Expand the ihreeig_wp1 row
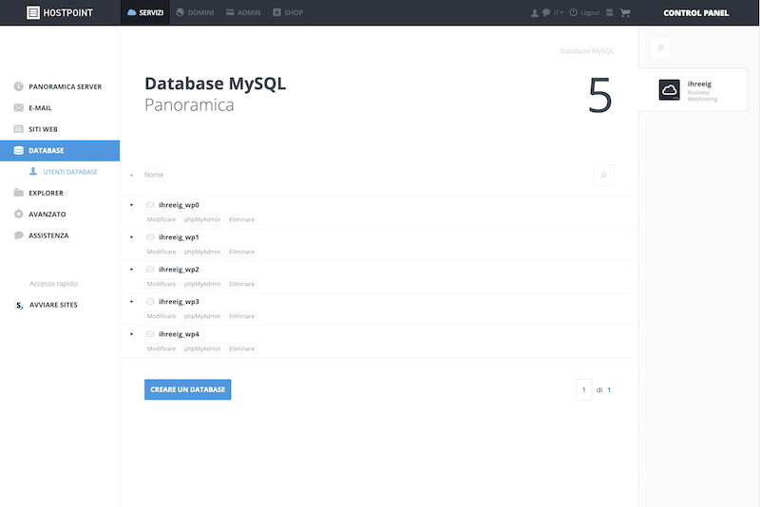The width and height of the screenshot is (760, 507). [131, 237]
